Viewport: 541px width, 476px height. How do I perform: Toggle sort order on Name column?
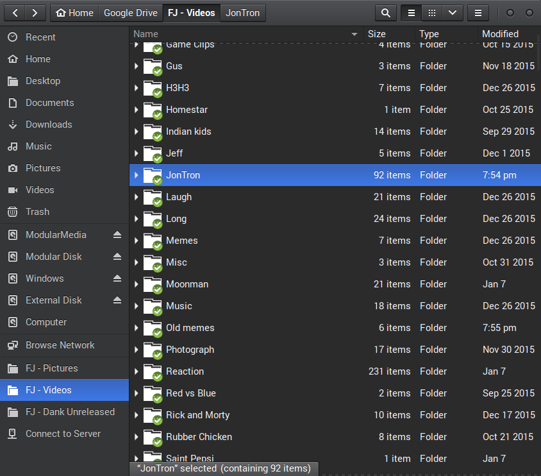click(x=244, y=34)
